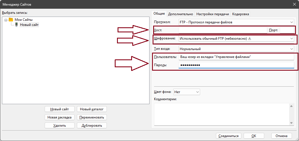Click the yellow Мои Сайты folder icon
The image size is (299, 141).
(x=11, y=20)
